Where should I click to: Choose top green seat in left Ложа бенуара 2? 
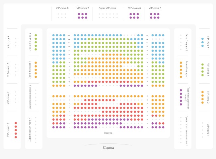click(x=36, y=35)
